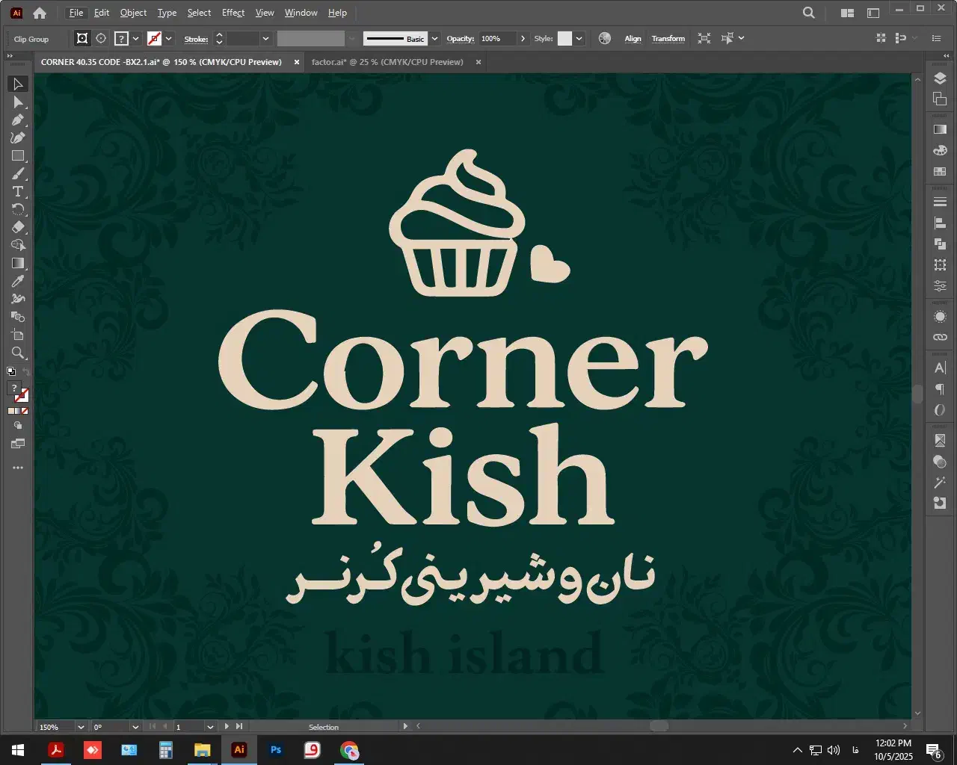Image resolution: width=957 pixels, height=765 pixels.
Task: Select the Rectangle tool
Action: 18,156
